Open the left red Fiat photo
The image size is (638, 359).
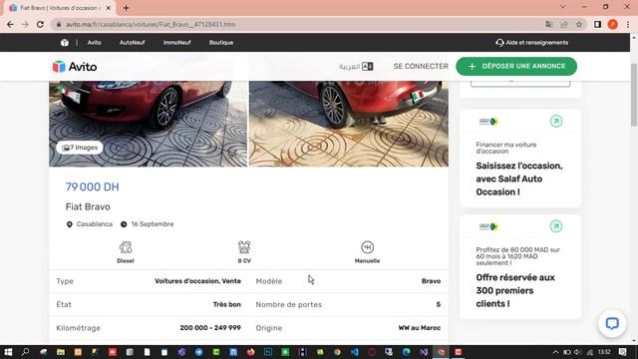tap(149, 124)
